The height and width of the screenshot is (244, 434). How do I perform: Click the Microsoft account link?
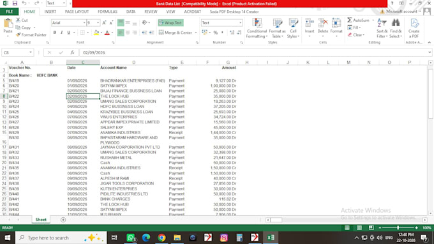pos(401,11)
